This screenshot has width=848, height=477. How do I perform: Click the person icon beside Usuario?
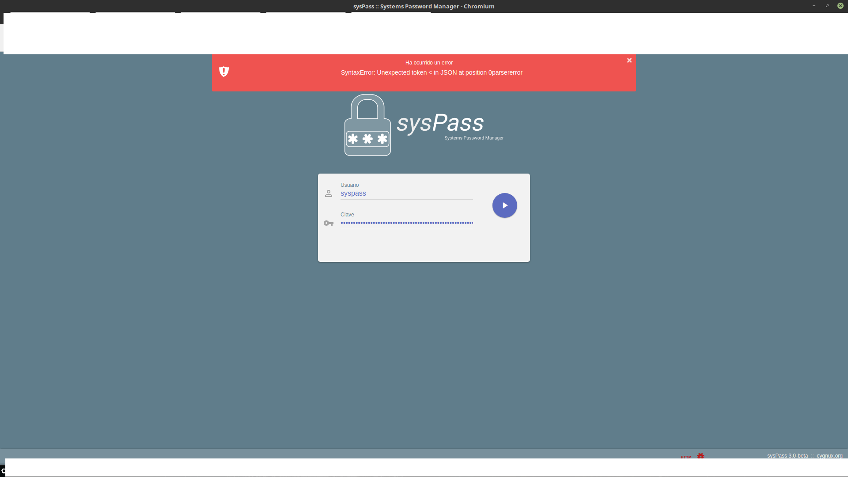point(329,193)
